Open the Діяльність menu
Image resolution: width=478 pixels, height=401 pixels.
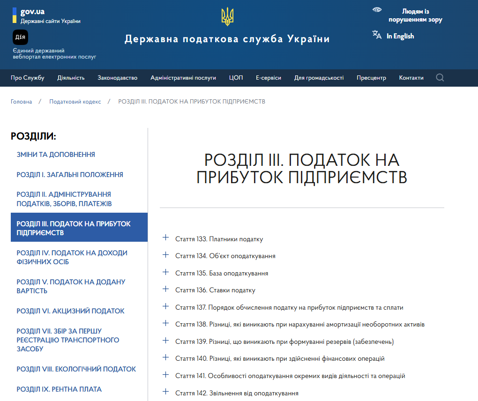(71, 78)
